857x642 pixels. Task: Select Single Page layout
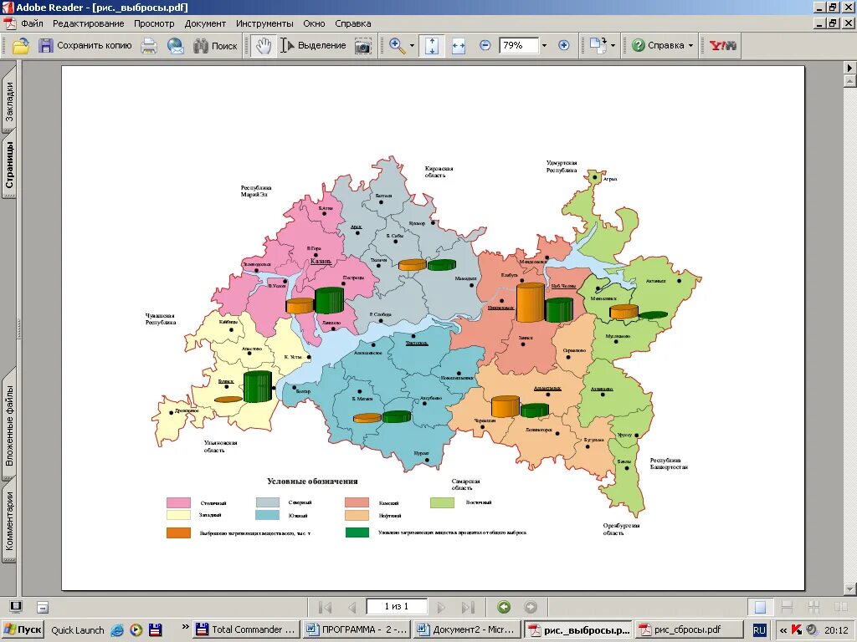point(760,607)
